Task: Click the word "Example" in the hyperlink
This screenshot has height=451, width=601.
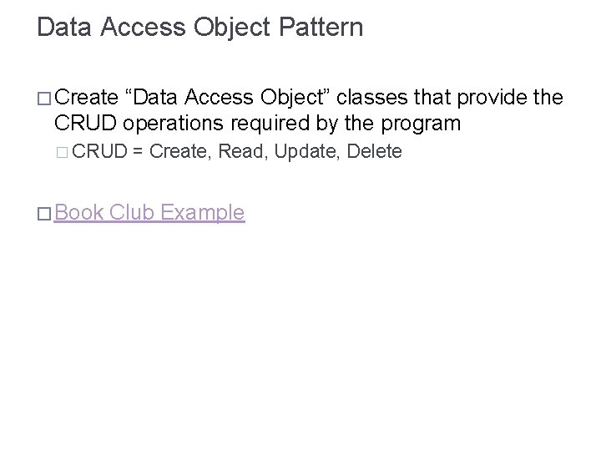Action: [x=202, y=212]
